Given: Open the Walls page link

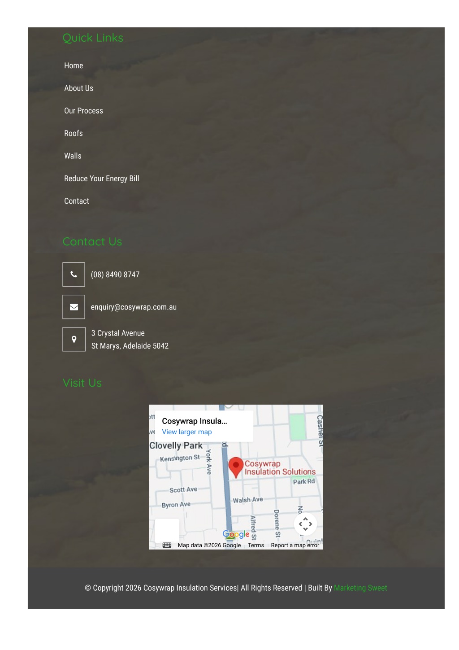Looking at the screenshot, I should click(73, 156).
